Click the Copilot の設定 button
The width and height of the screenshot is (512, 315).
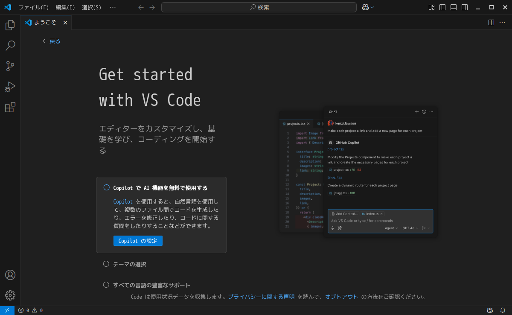click(138, 241)
